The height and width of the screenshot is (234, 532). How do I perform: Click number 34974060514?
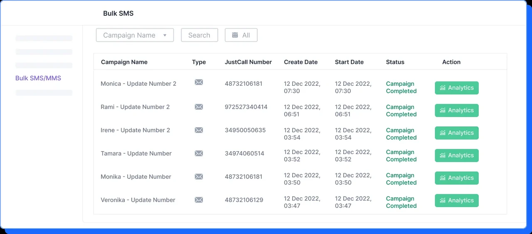[x=244, y=153]
